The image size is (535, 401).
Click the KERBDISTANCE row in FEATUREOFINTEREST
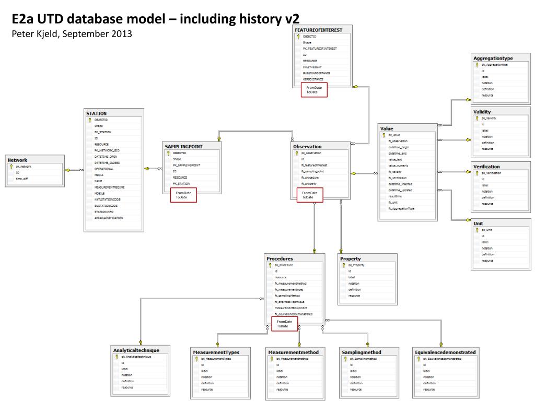pos(322,79)
